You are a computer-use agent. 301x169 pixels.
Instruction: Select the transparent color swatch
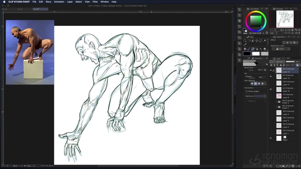pyautogui.click(x=264, y=53)
